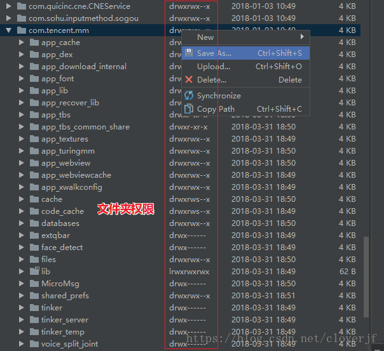Click the com.sohu.inputmethod.sogou folder icon

point(22,18)
